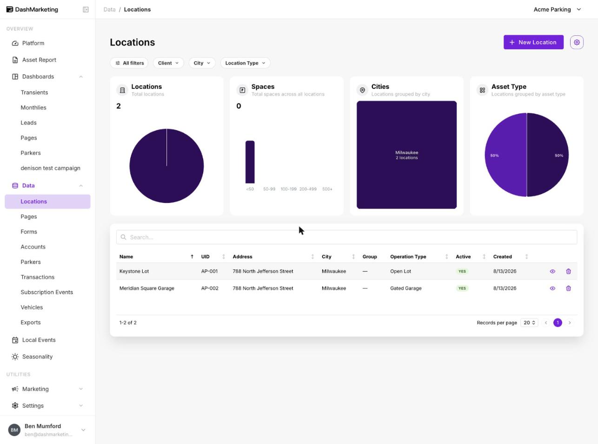Click the Platform gauge icon in sidebar
Image resolution: width=598 pixels, height=444 pixels.
click(15, 43)
